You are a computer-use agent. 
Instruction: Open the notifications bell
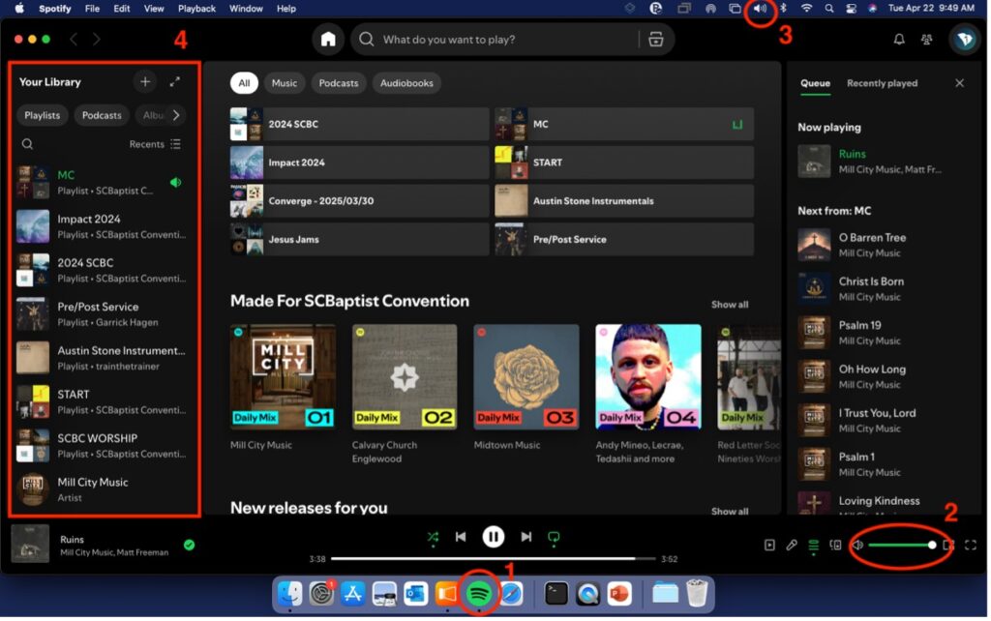(x=899, y=39)
